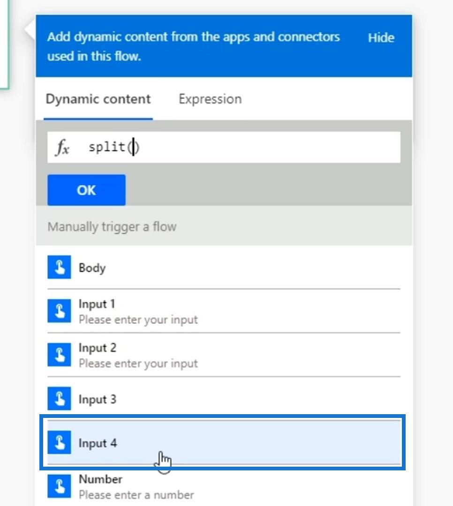Hide the dynamic content panel
Image resolution: width=453 pixels, height=506 pixels.
381,38
